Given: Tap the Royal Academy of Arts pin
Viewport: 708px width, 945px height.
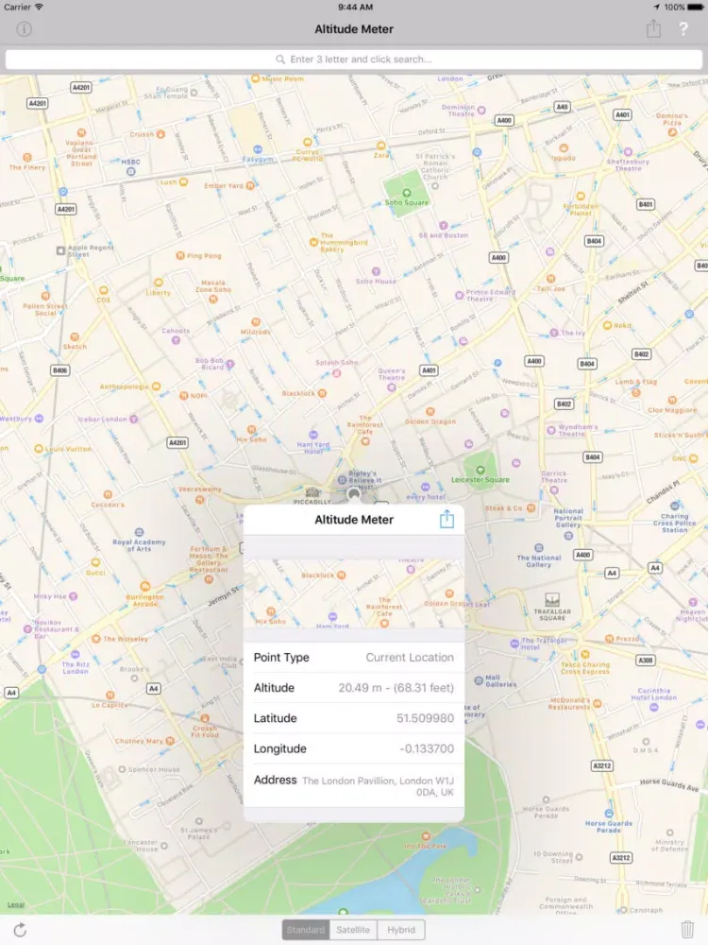Looking at the screenshot, I should (139, 532).
